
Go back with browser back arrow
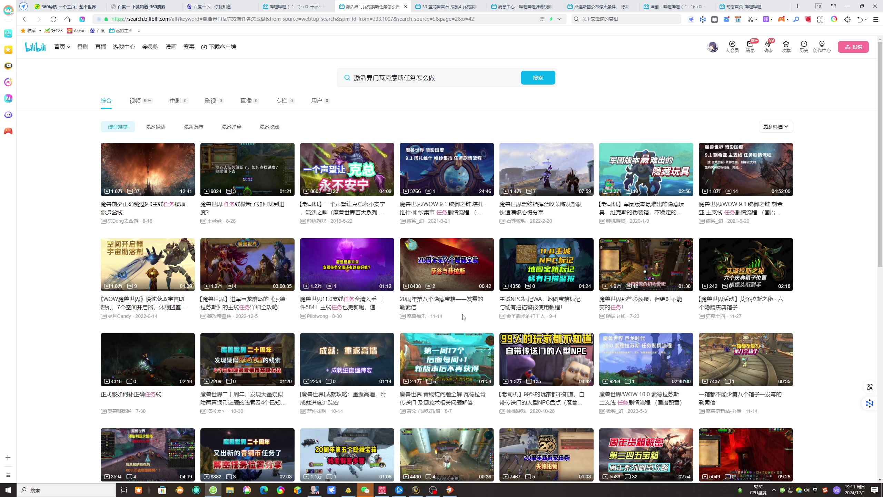click(24, 19)
